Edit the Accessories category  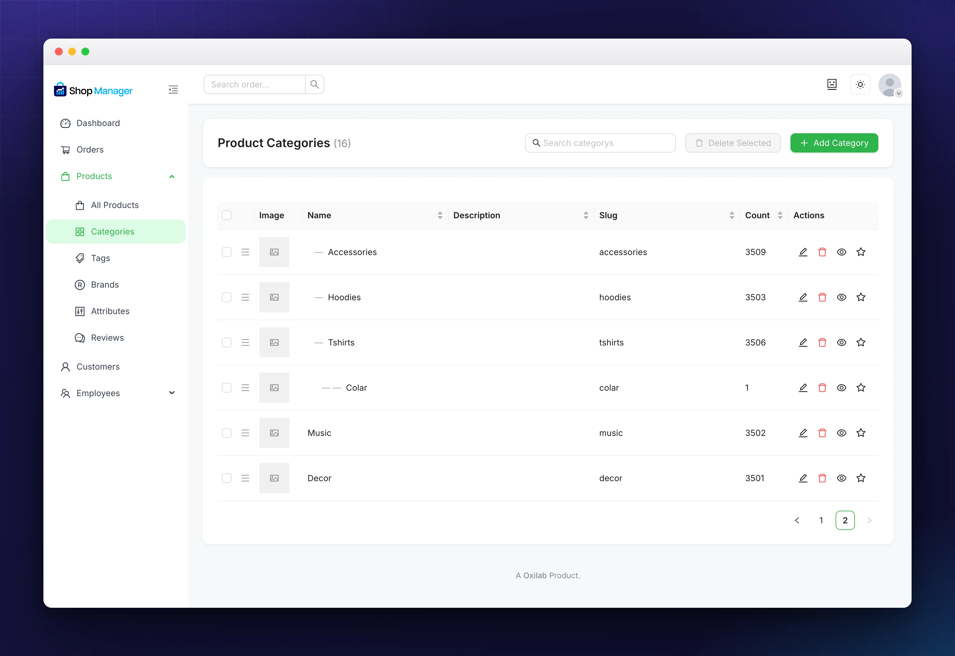[x=803, y=252]
